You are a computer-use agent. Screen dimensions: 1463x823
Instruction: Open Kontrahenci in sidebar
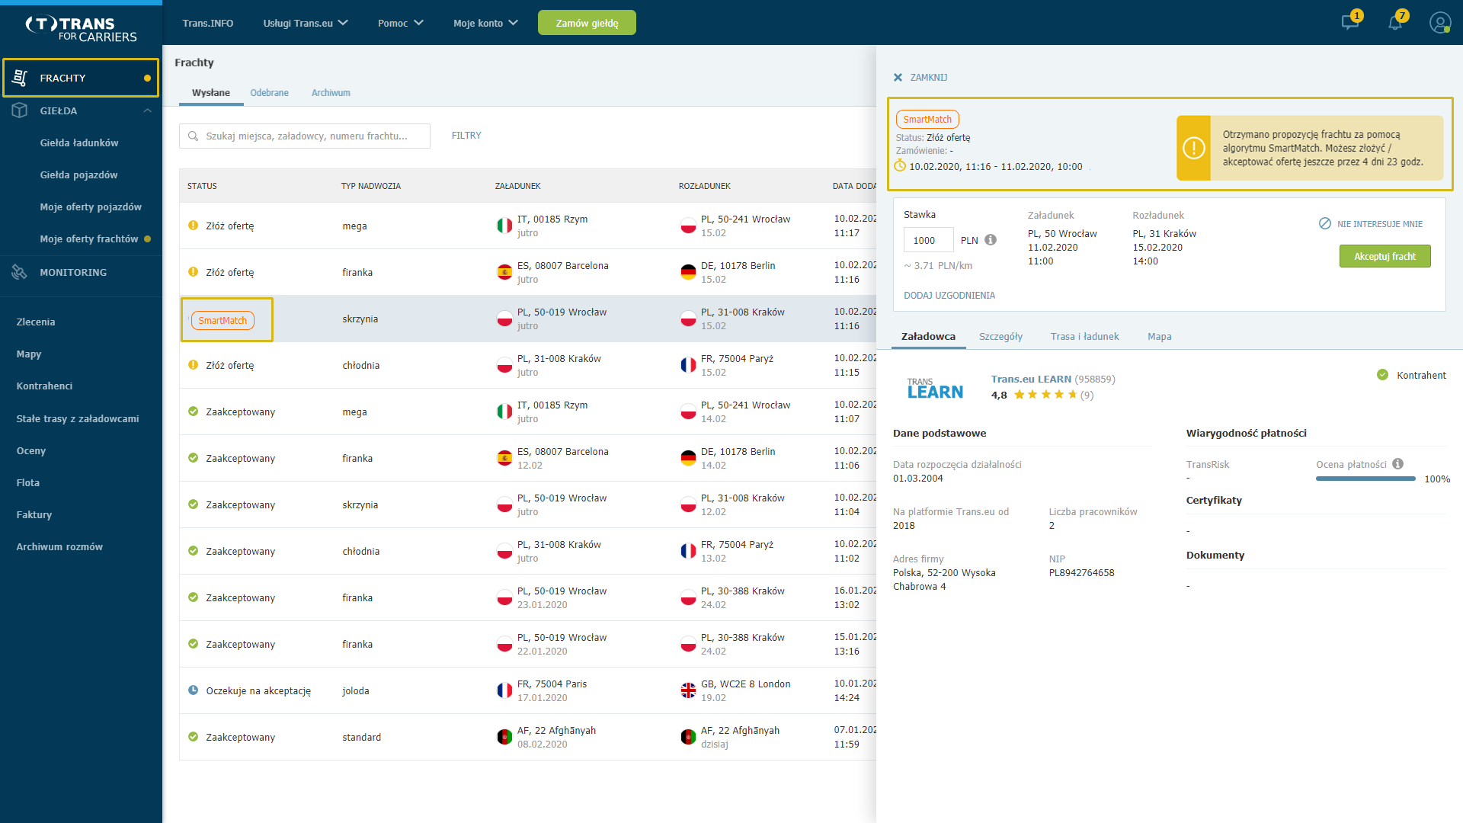[x=44, y=386]
